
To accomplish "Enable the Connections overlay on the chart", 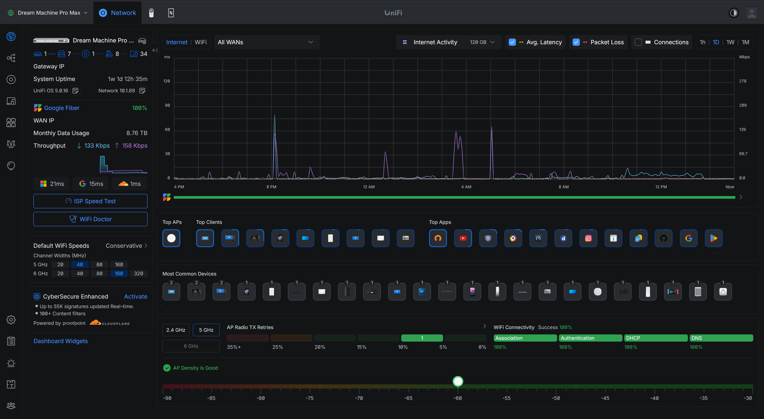I will (x=639, y=42).
